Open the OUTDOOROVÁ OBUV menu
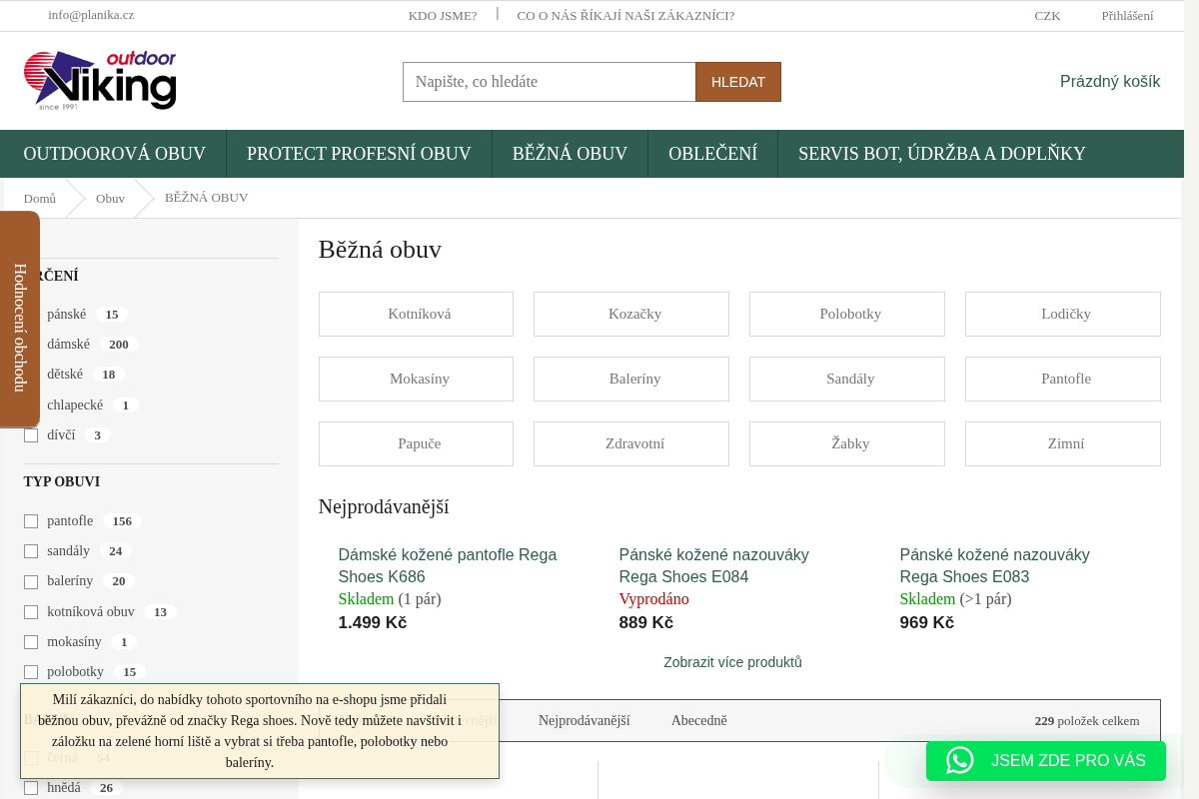Viewport: 1199px width, 799px height. pyautogui.click(x=115, y=154)
